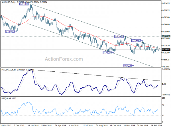Click the 17 Jul 2018 date label
171x128 pixels.
[87, 125]
